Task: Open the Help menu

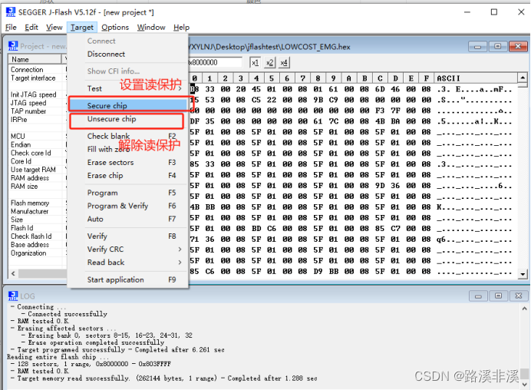Action: (181, 28)
